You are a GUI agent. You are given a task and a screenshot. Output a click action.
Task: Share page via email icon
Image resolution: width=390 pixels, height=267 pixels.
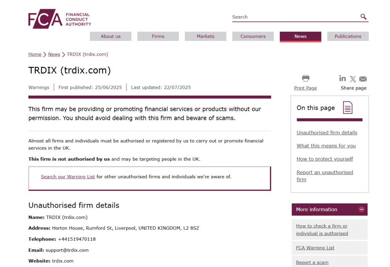click(x=363, y=79)
